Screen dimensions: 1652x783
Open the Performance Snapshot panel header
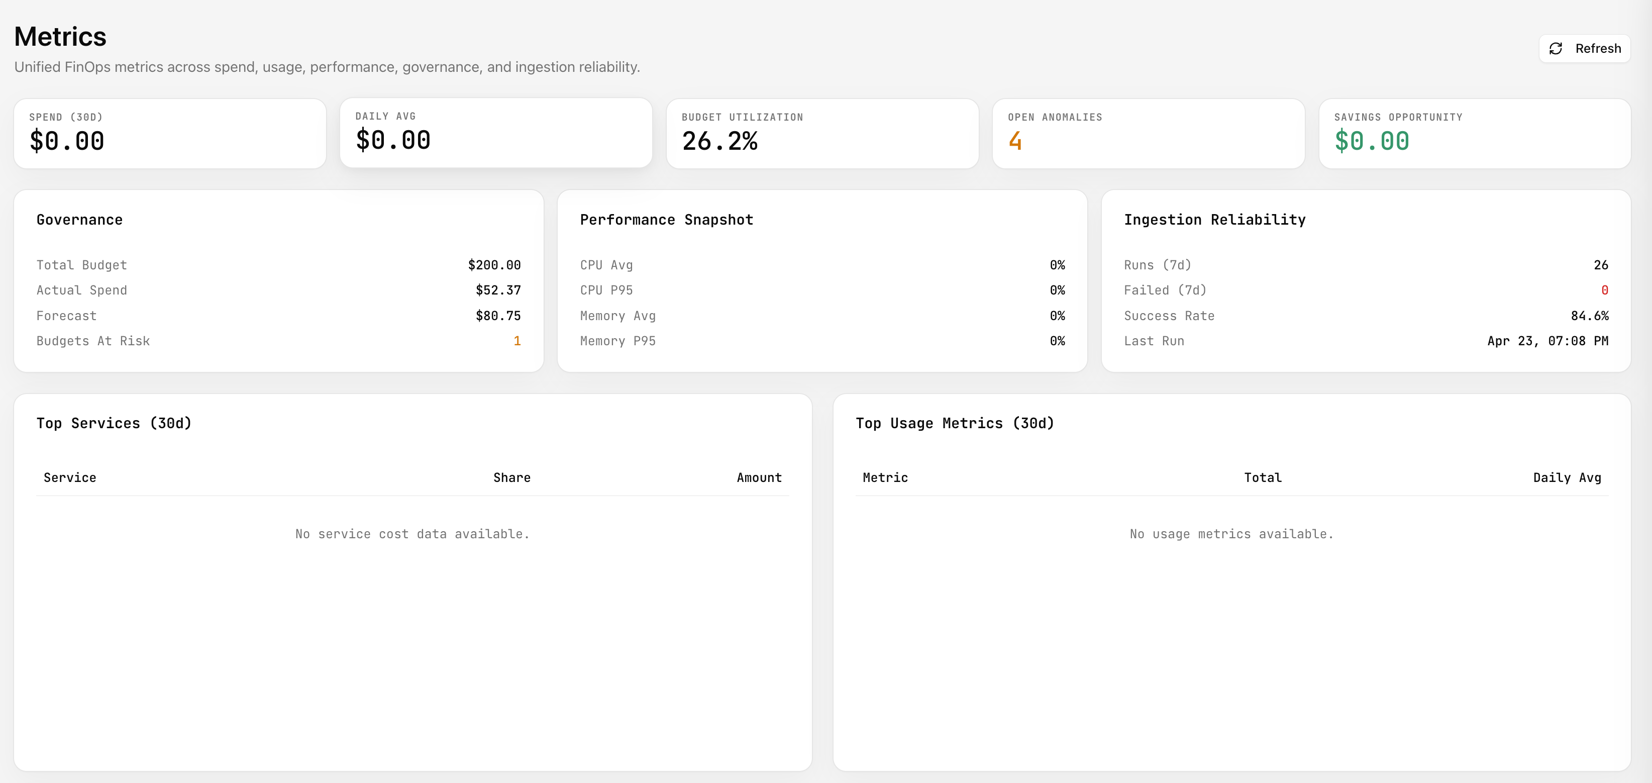(666, 219)
